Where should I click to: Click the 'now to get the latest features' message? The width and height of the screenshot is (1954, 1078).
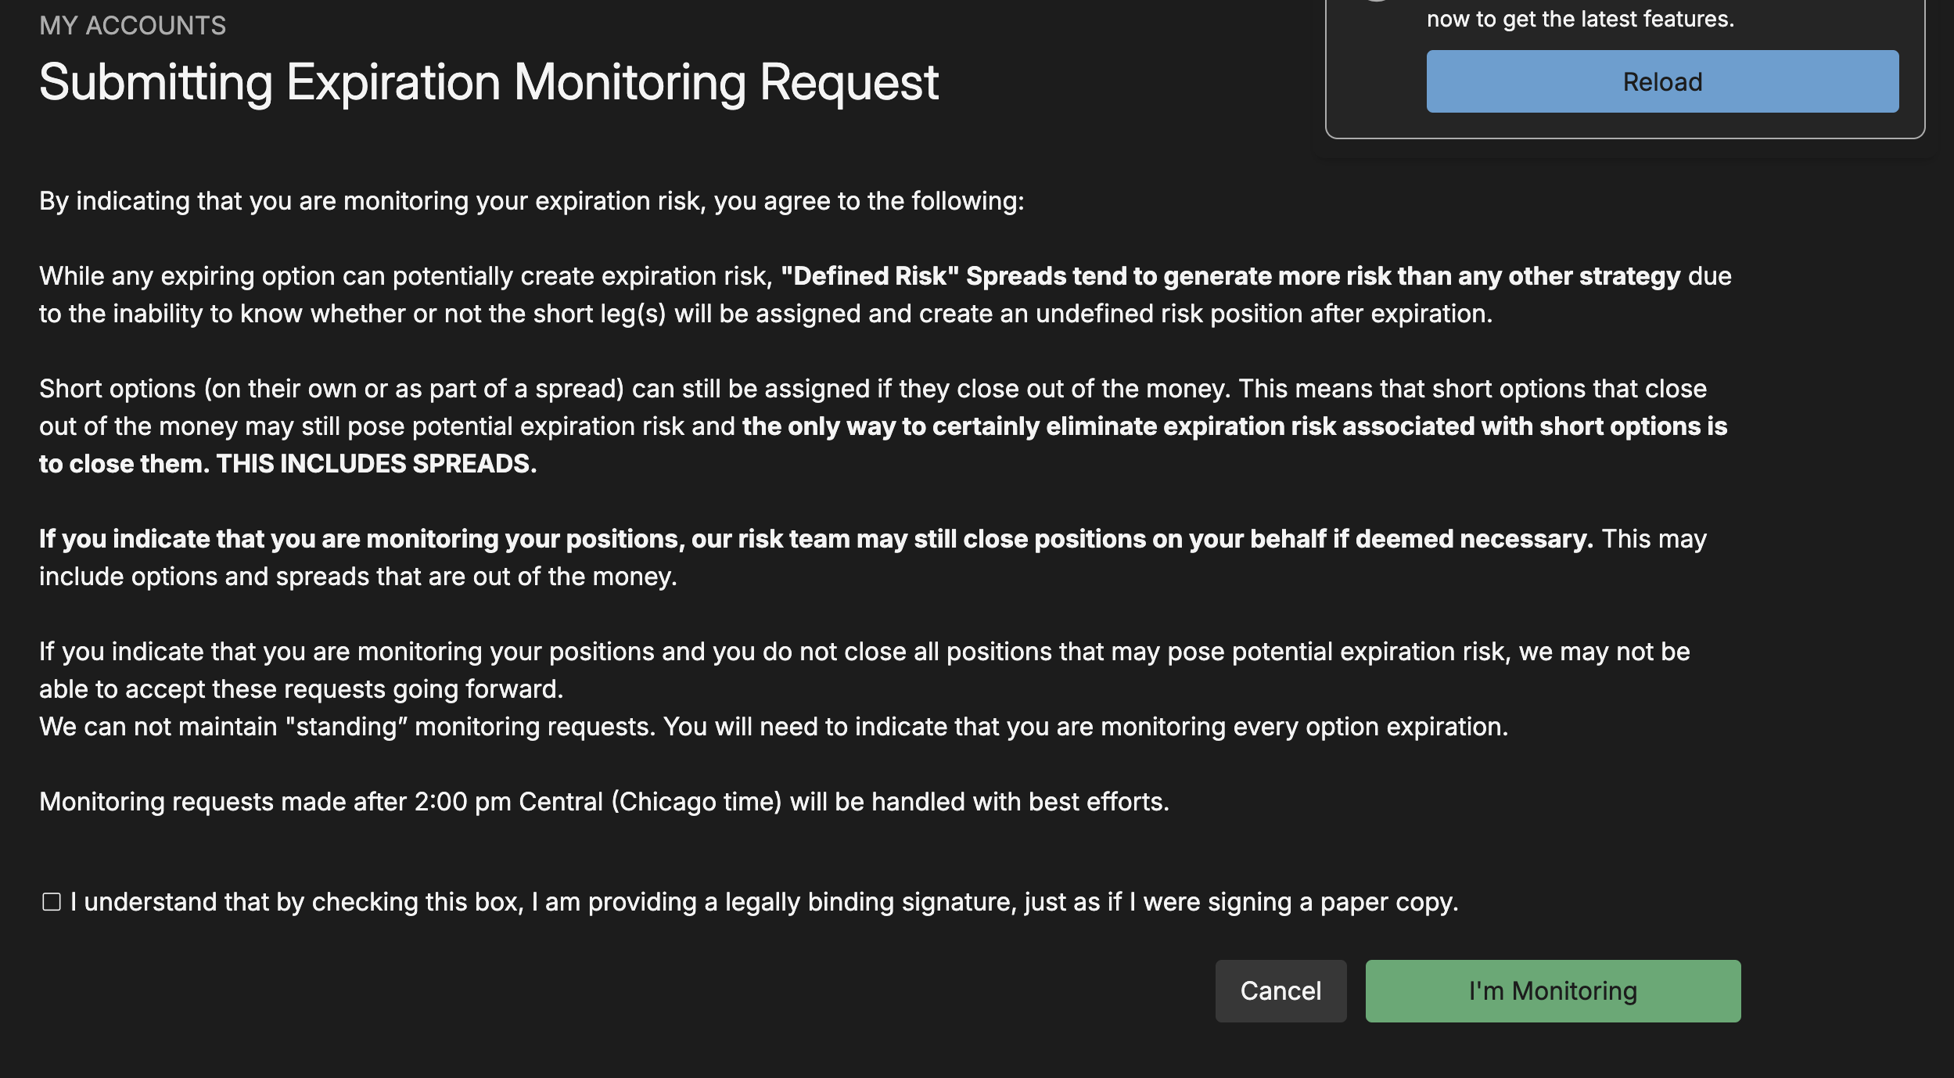1580,19
